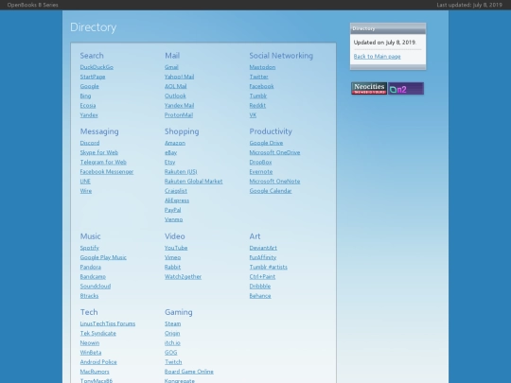Visit the ProtonMail link
511x383 pixels.
point(179,115)
